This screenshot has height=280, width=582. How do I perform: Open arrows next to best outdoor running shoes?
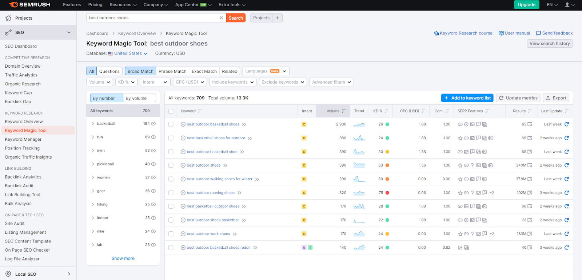point(239,193)
